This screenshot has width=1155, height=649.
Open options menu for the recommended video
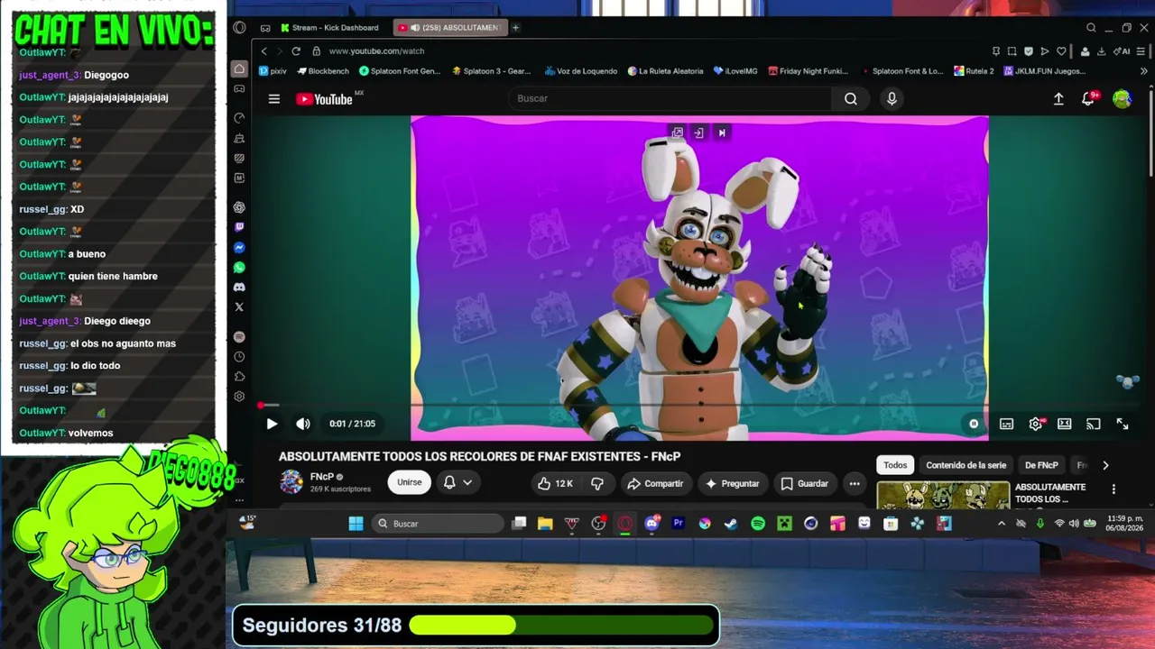pos(1113,489)
